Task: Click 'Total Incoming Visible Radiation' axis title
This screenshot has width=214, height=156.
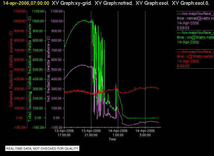Action: click(x=30, y=69)
